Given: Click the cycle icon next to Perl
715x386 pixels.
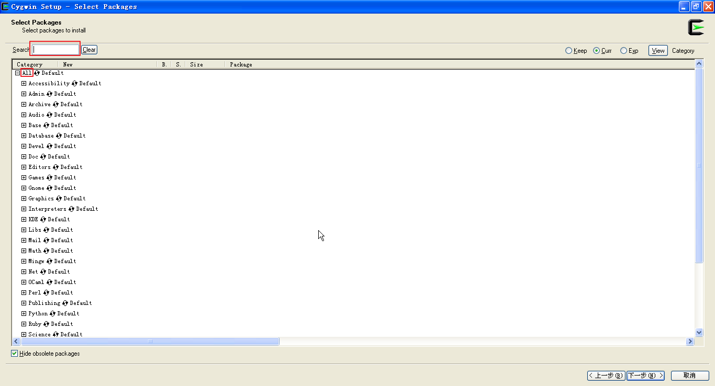Looking at the screenshot, I should point(46,293).
